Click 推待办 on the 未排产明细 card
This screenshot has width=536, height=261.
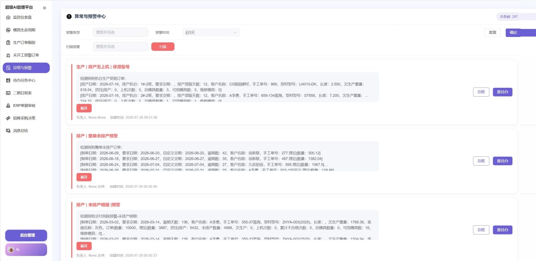click(503, 230)
